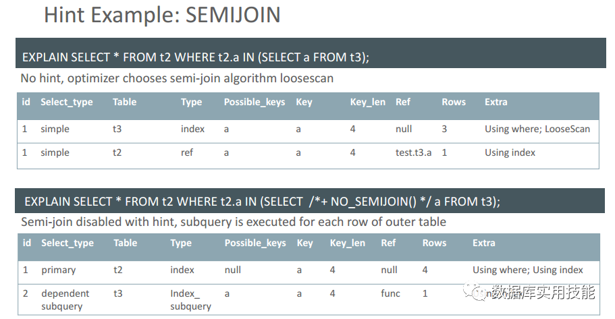Click the 数据库实用技能 watermark text
The height and width of the screenshot is (319, 615).
pos(543,292)
